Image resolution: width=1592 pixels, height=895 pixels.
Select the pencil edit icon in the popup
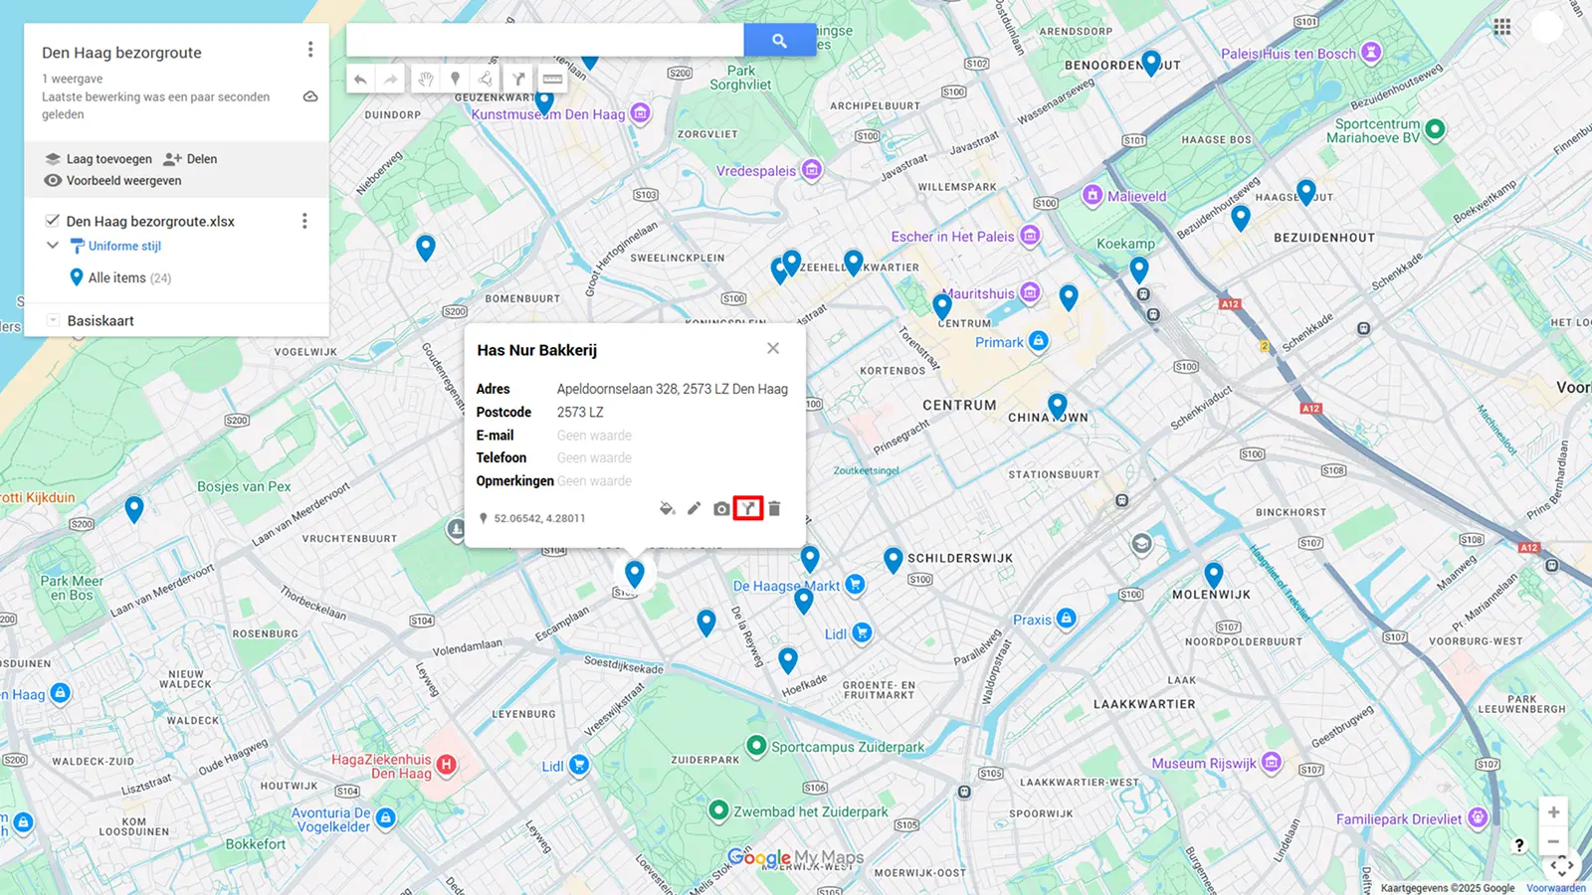pyautogui.click(x=694, y=508)
